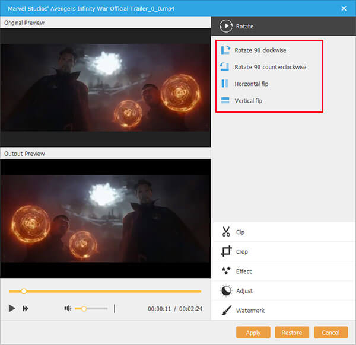Open the Effect section
Viewport: 356px width, 345px height.
[284, 271]
